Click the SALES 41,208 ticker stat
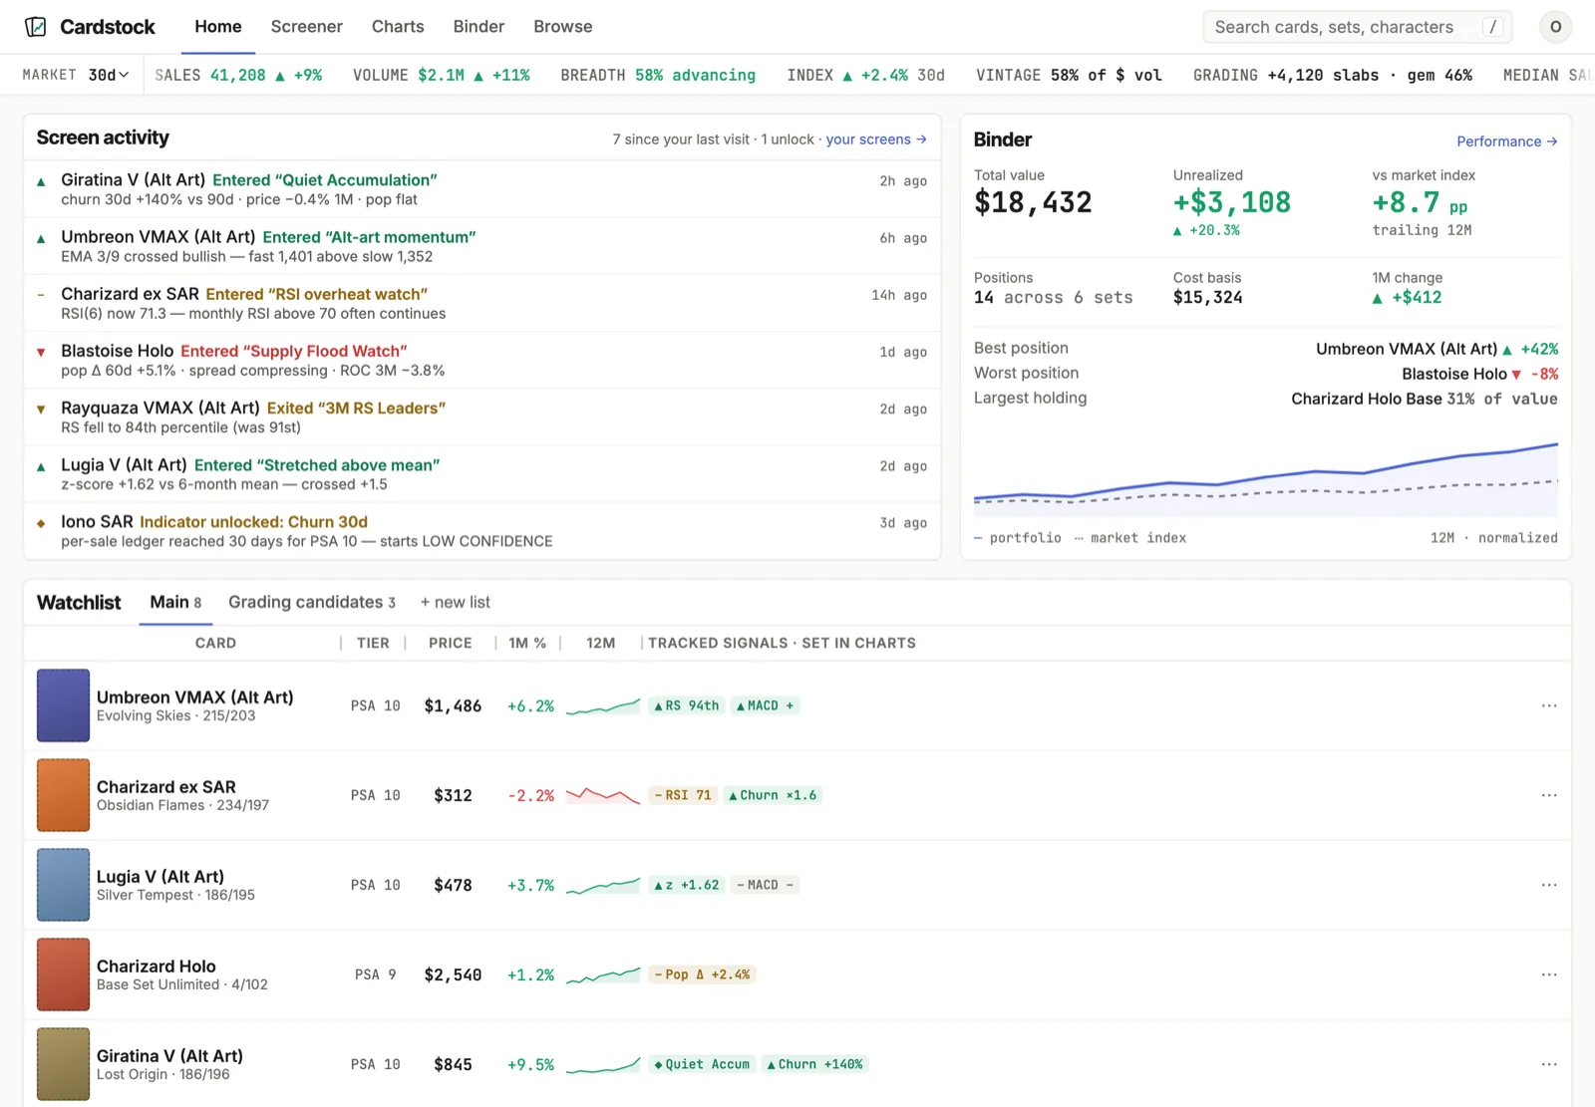The image size is (1595, 1107). [238, 75]
